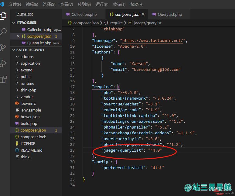This screenshot has width=235, height=196.
Task: Click info icon next to README.md
Action: (x=17, y=150)
